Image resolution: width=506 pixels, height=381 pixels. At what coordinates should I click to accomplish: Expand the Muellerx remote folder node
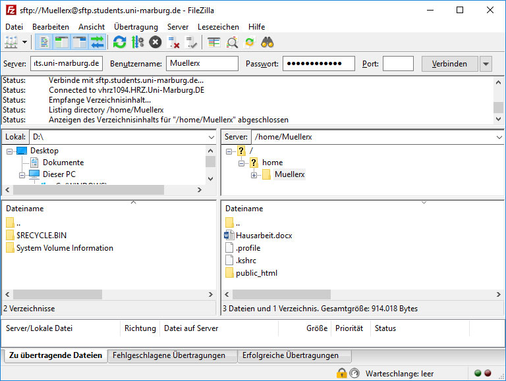click(x=254, y=175)
